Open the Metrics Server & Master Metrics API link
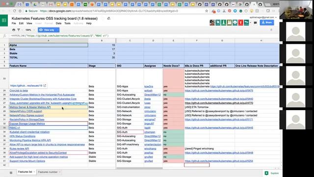The image size is (314, 177). pyautogui.click(x=30, y=107)
